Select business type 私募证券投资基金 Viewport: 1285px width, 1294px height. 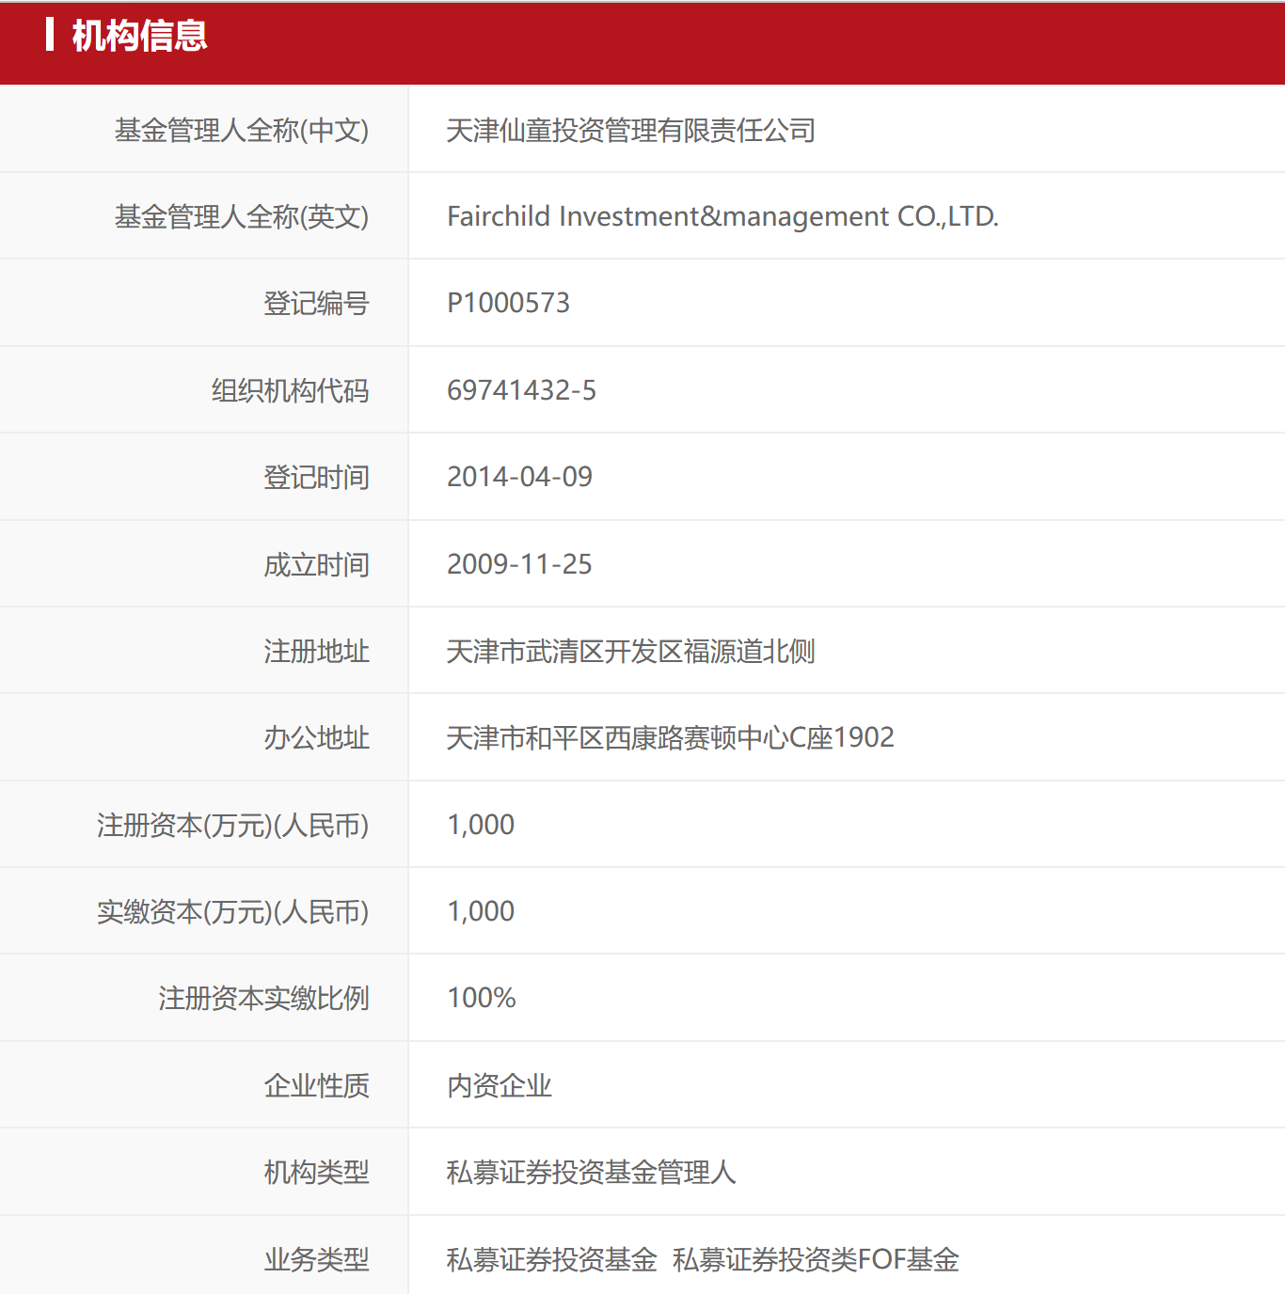(x=552, y=1259)
